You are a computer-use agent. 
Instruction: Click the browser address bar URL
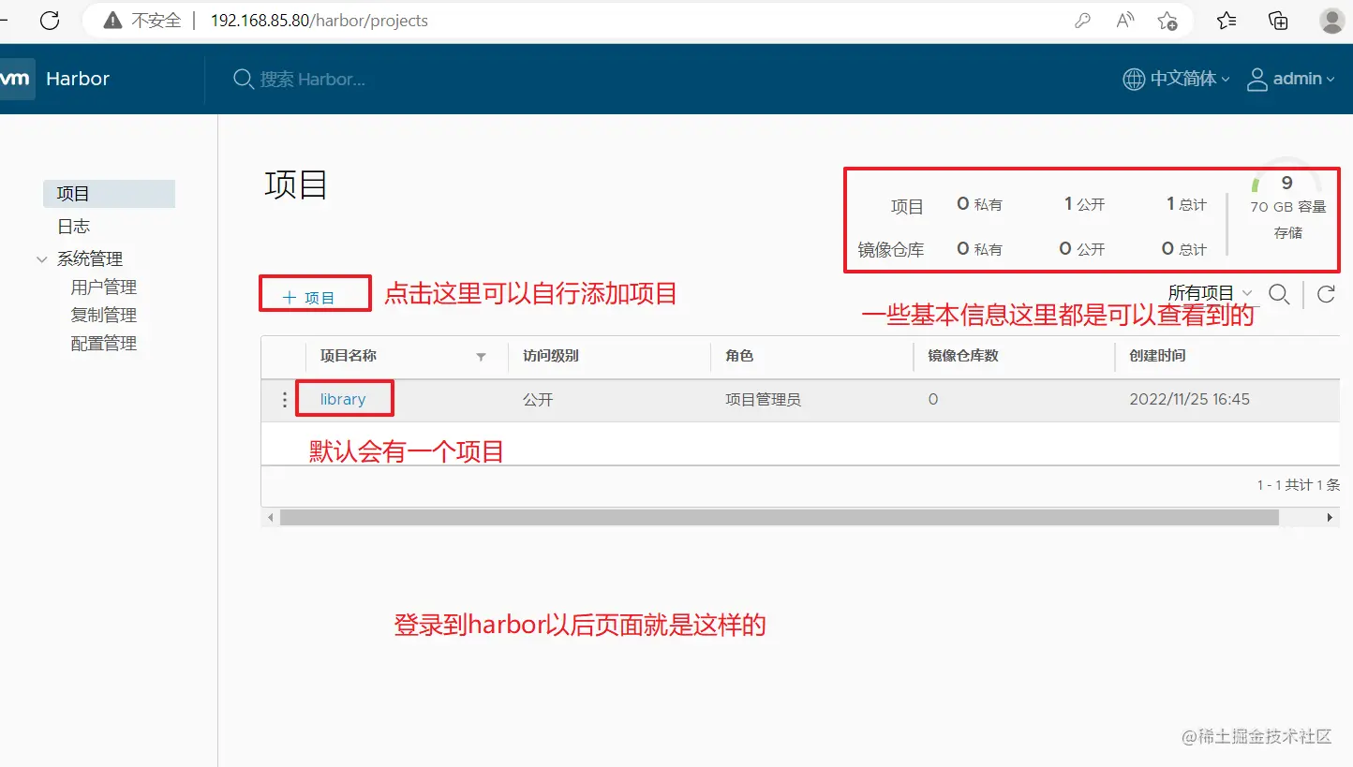(x=319, y=21)
